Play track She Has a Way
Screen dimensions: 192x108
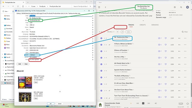[x=101, y=58]
